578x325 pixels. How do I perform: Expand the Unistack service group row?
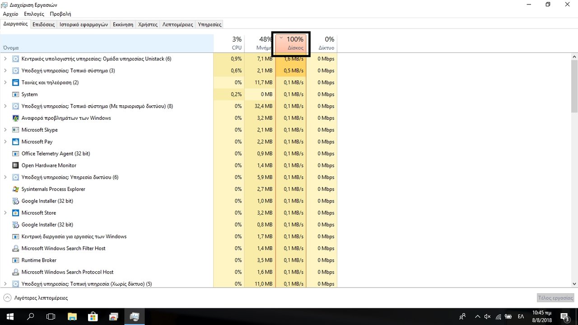pos(5,59)
